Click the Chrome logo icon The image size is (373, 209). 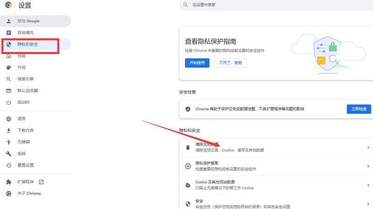8,6
